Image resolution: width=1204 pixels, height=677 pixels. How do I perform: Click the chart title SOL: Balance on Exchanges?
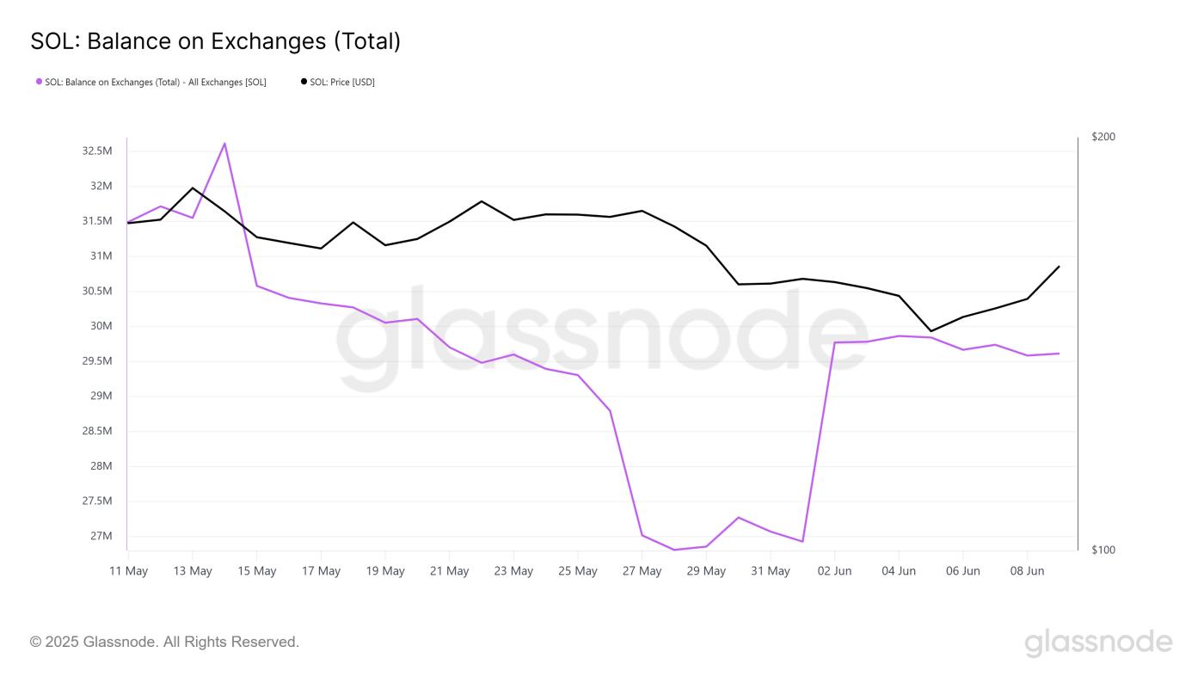tap(216, 41)
